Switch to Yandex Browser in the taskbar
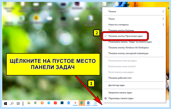This screenshot has width=171, height=109. [x=75, y=103]
